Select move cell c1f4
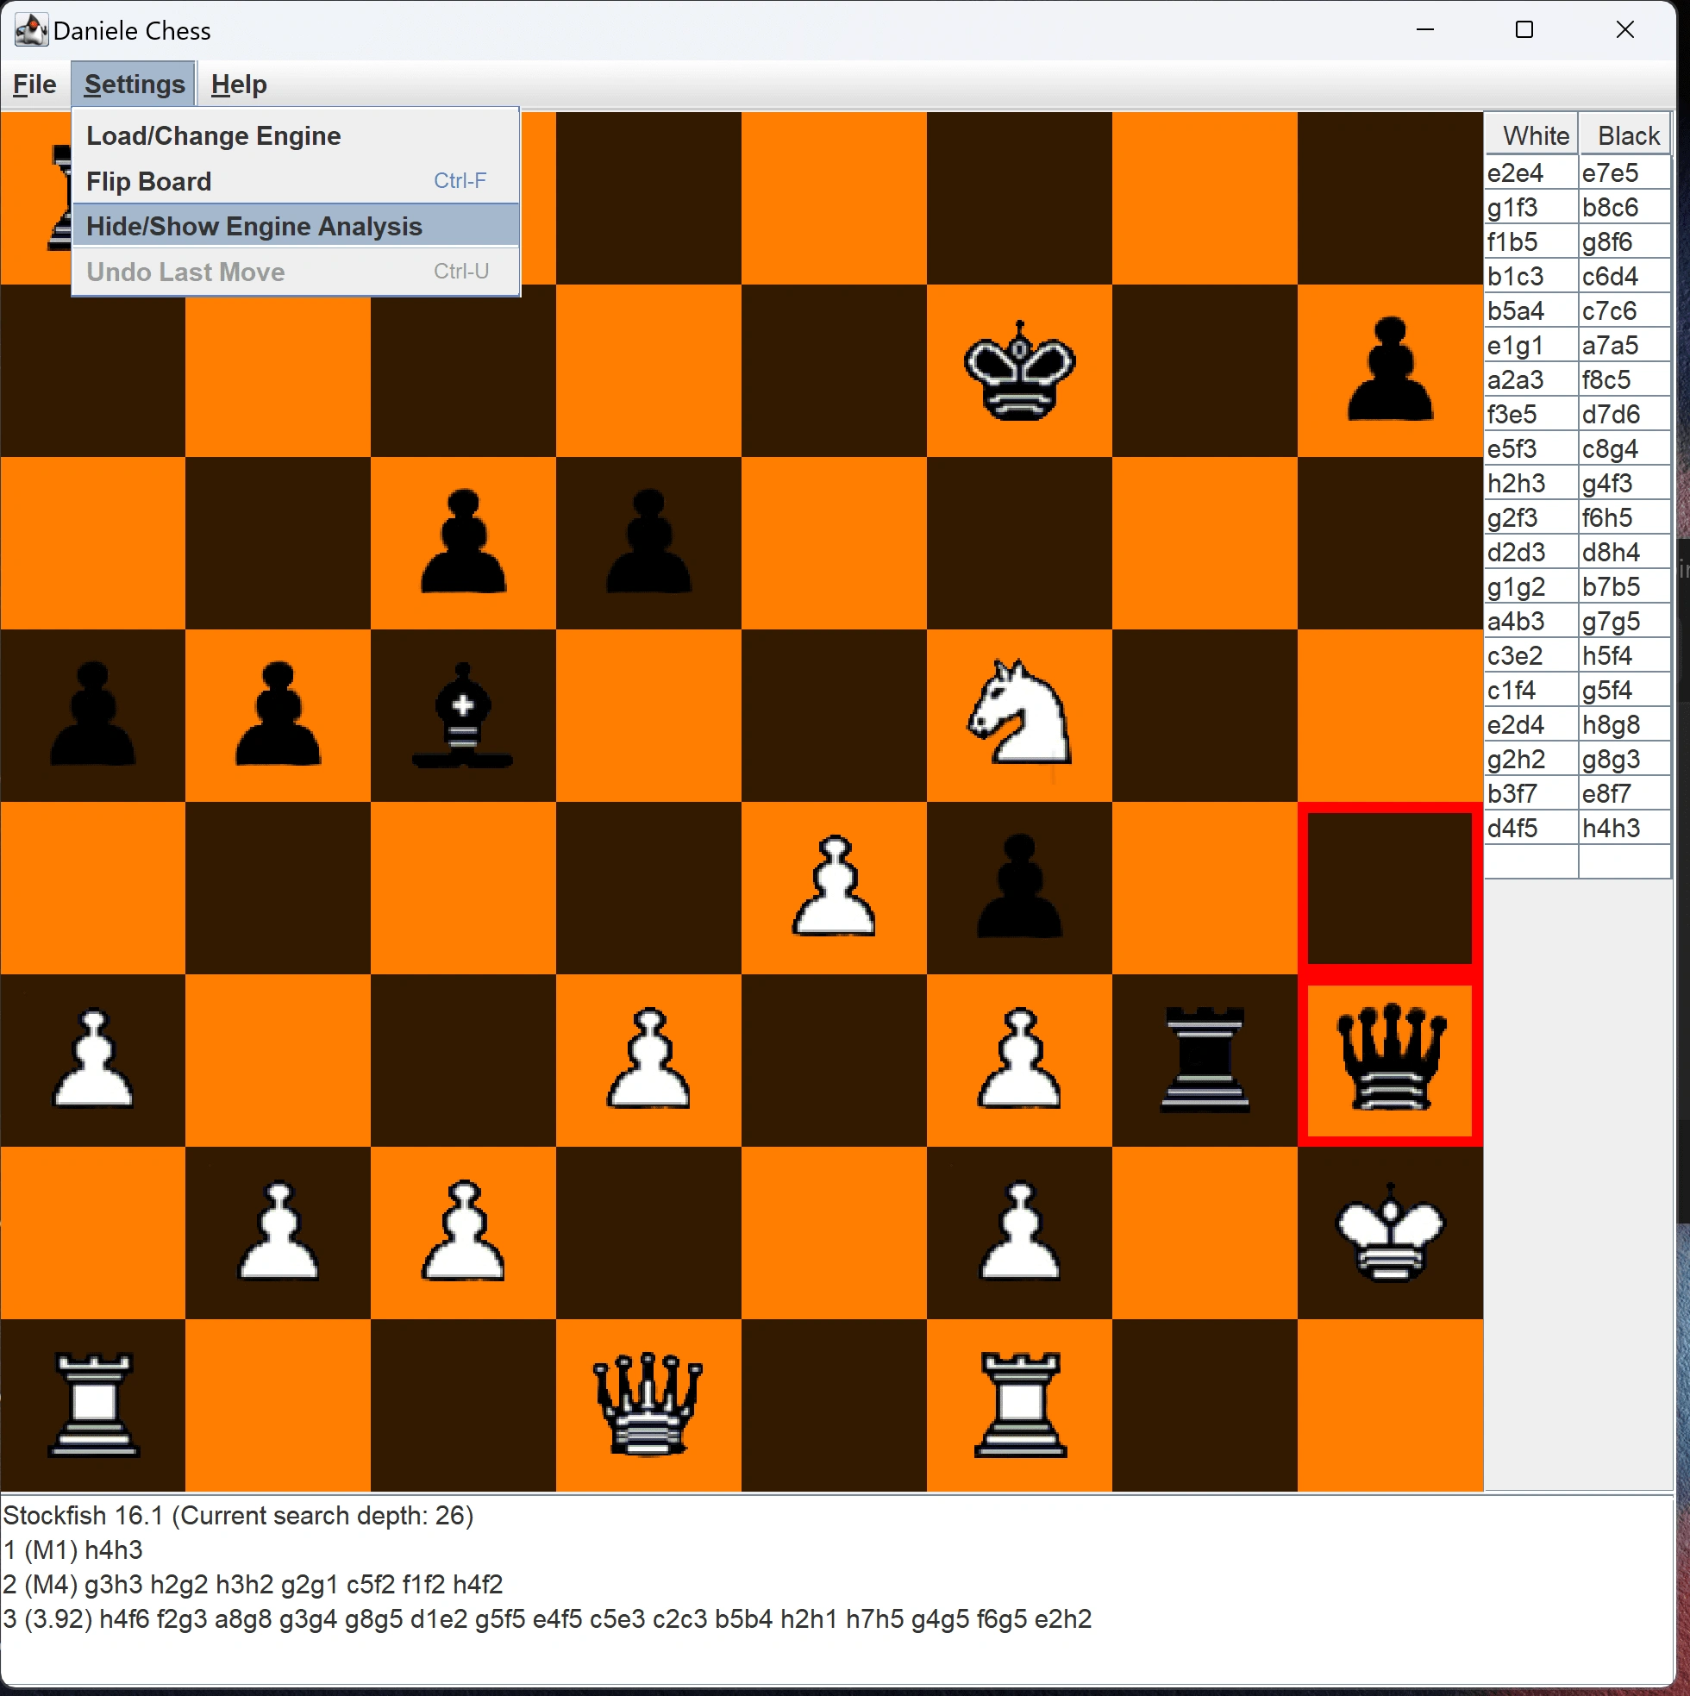Image resolution: width=1690 pixels, height=1696 pixels. point(1531,691)
